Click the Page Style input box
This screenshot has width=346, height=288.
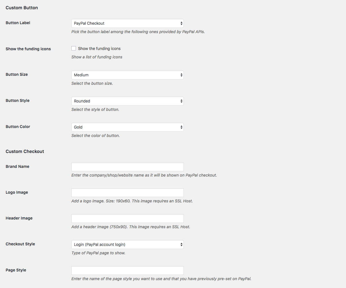[127, 270]
